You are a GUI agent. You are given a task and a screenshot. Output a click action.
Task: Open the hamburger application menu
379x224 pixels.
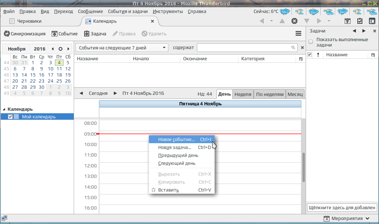point(298,34)
